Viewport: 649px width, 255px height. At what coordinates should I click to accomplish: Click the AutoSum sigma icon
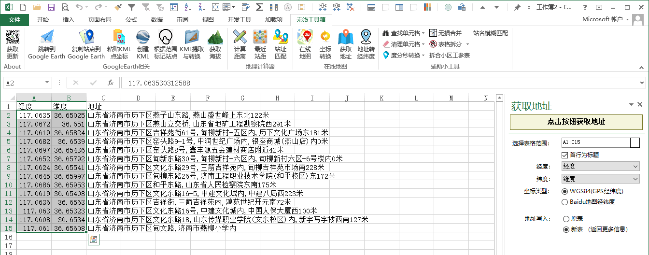[x=260, y=7]
